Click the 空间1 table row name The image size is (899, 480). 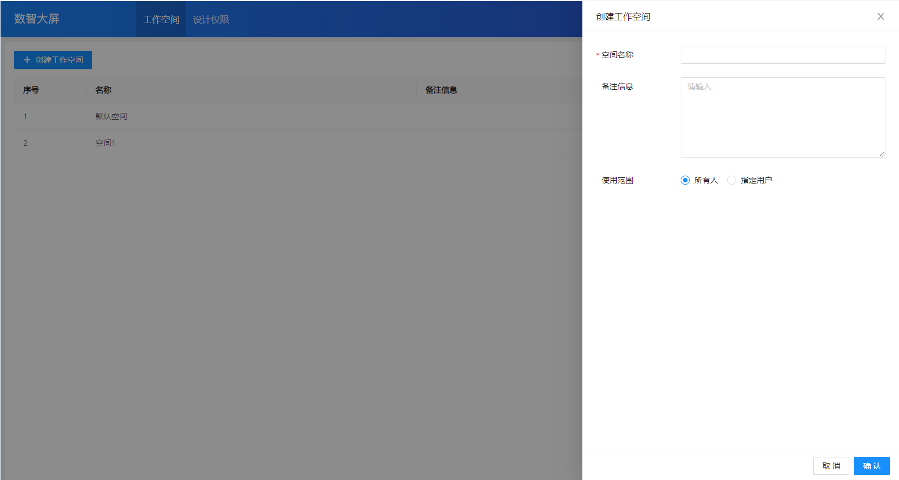tap(105, 143)
